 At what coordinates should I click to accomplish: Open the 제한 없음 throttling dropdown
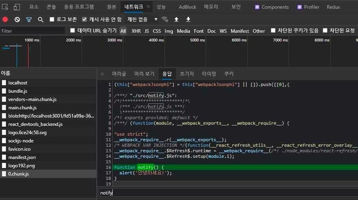(141, 19)
